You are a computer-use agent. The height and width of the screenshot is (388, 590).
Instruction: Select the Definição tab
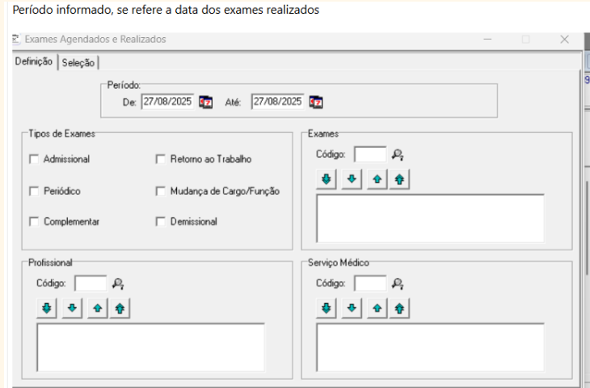[x=35, y=61]
